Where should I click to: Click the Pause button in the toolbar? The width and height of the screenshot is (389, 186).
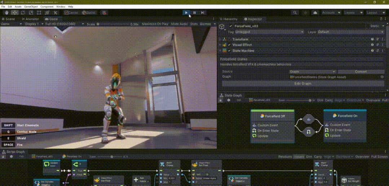pos(194,13)
